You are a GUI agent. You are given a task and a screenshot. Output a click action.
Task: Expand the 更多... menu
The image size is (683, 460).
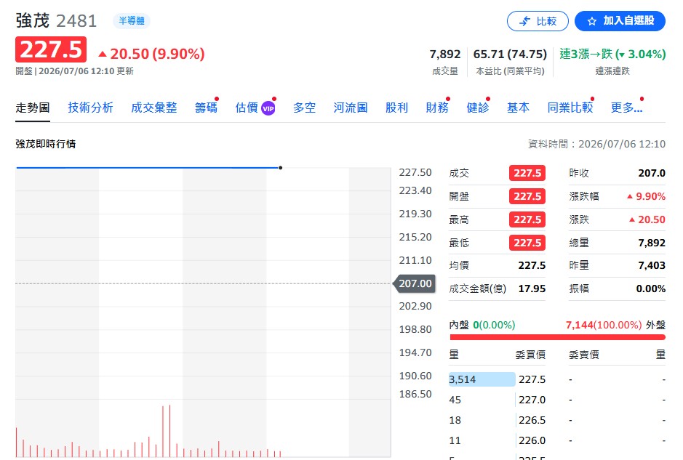(626, 108)
